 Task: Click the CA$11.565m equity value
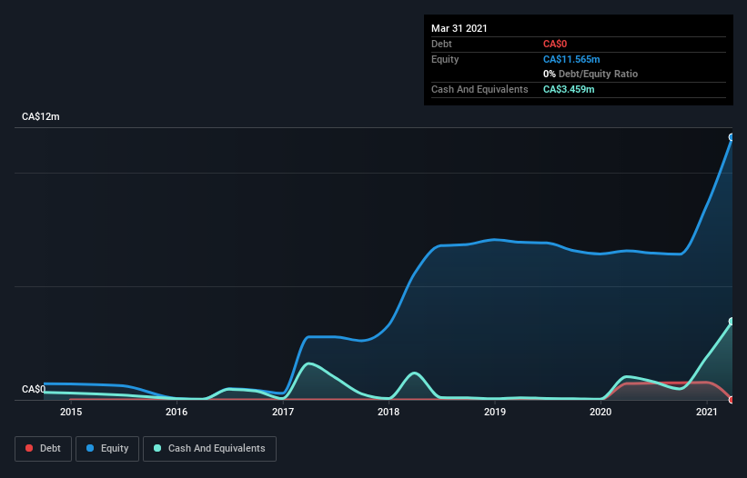[571, 59]
